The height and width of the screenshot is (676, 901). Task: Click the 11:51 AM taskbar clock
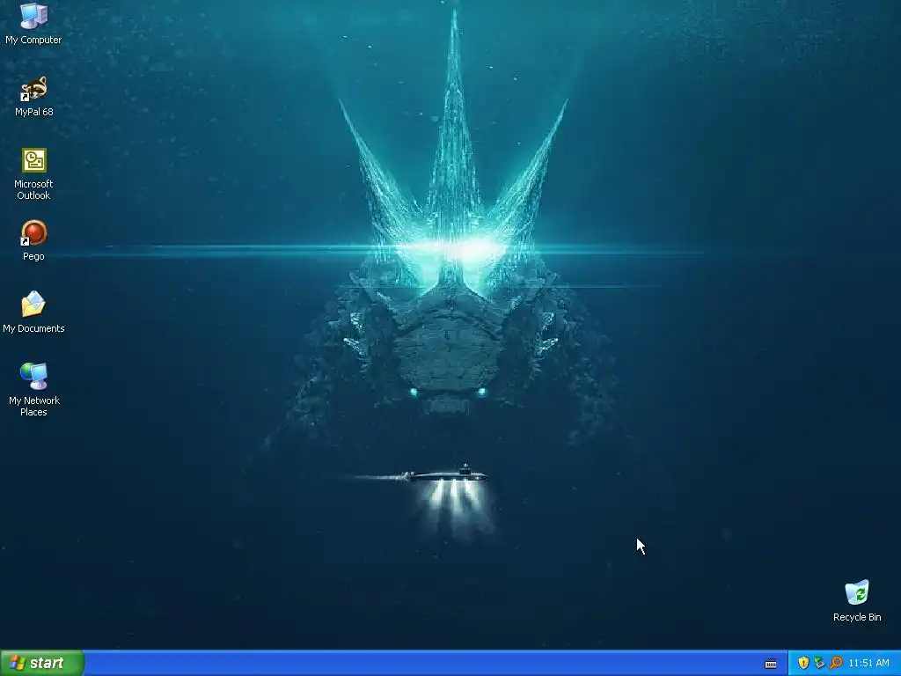(868, 663)
